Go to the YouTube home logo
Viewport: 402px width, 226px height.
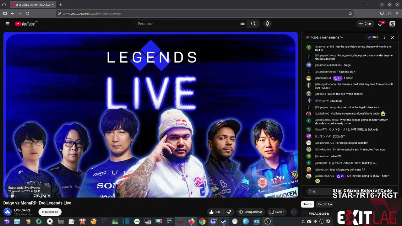[x=25, y=24]
